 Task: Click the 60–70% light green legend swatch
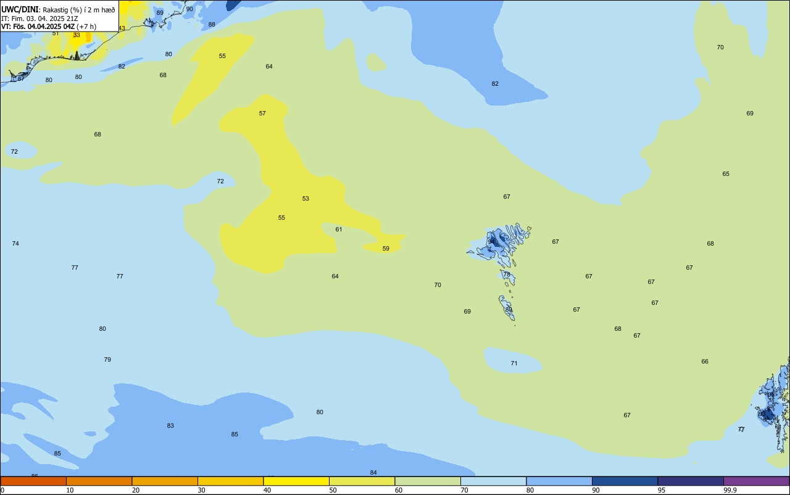(x=428, y=481)
